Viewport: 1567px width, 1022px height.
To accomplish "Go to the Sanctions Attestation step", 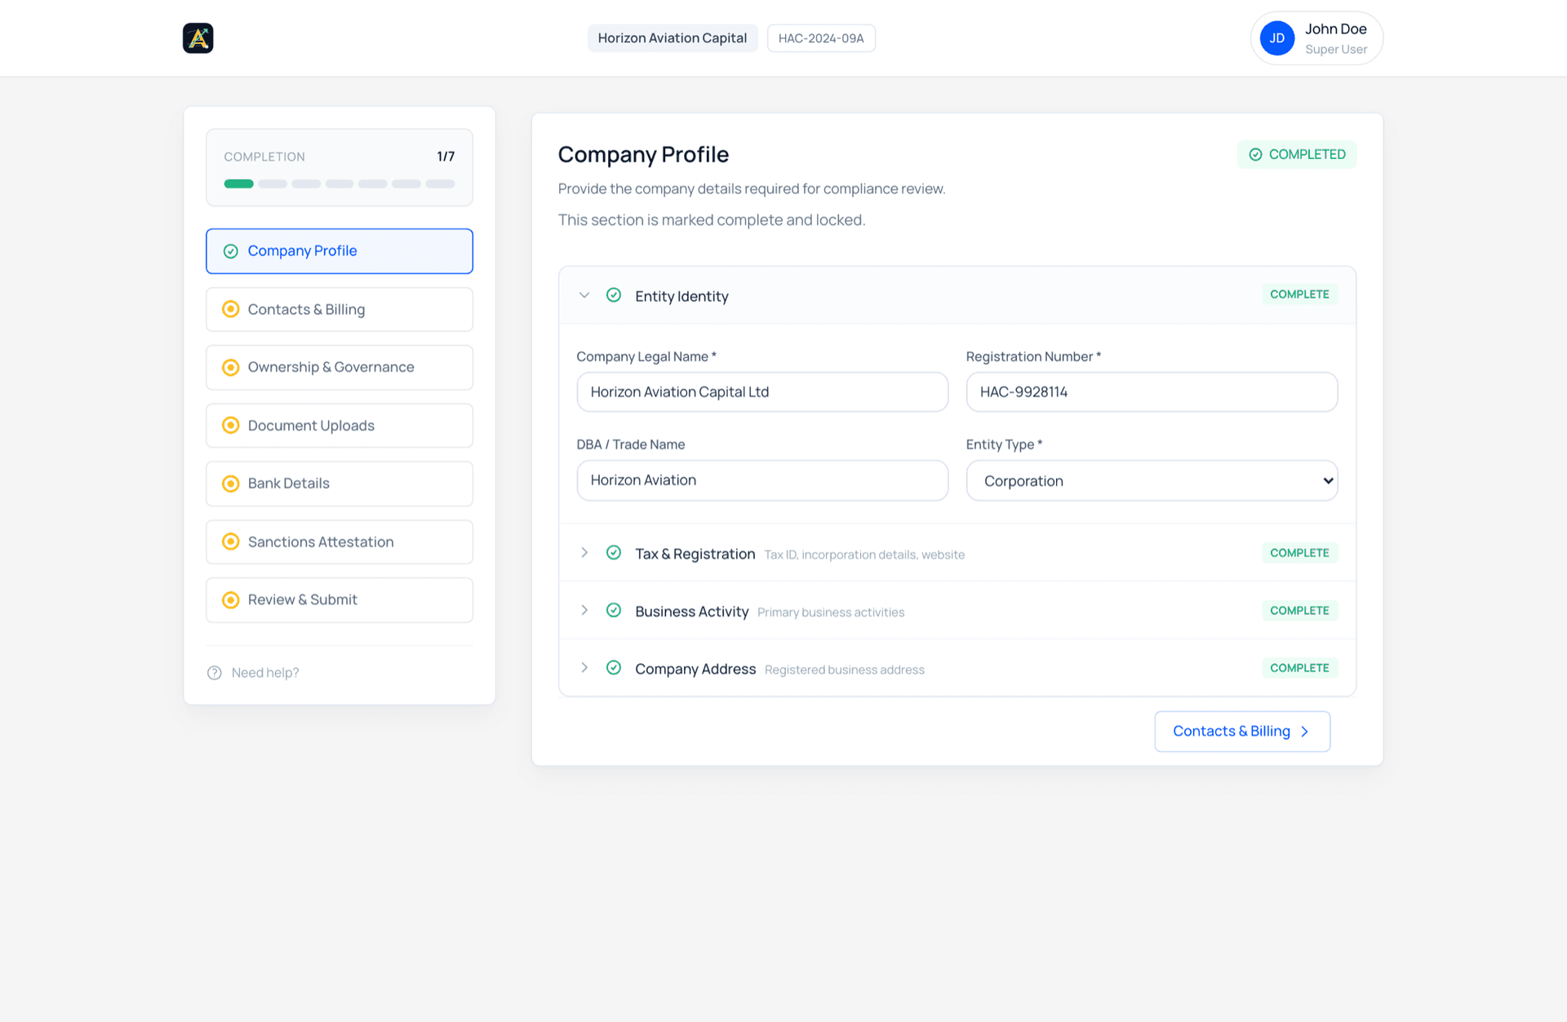I will [x=340, y=542].
